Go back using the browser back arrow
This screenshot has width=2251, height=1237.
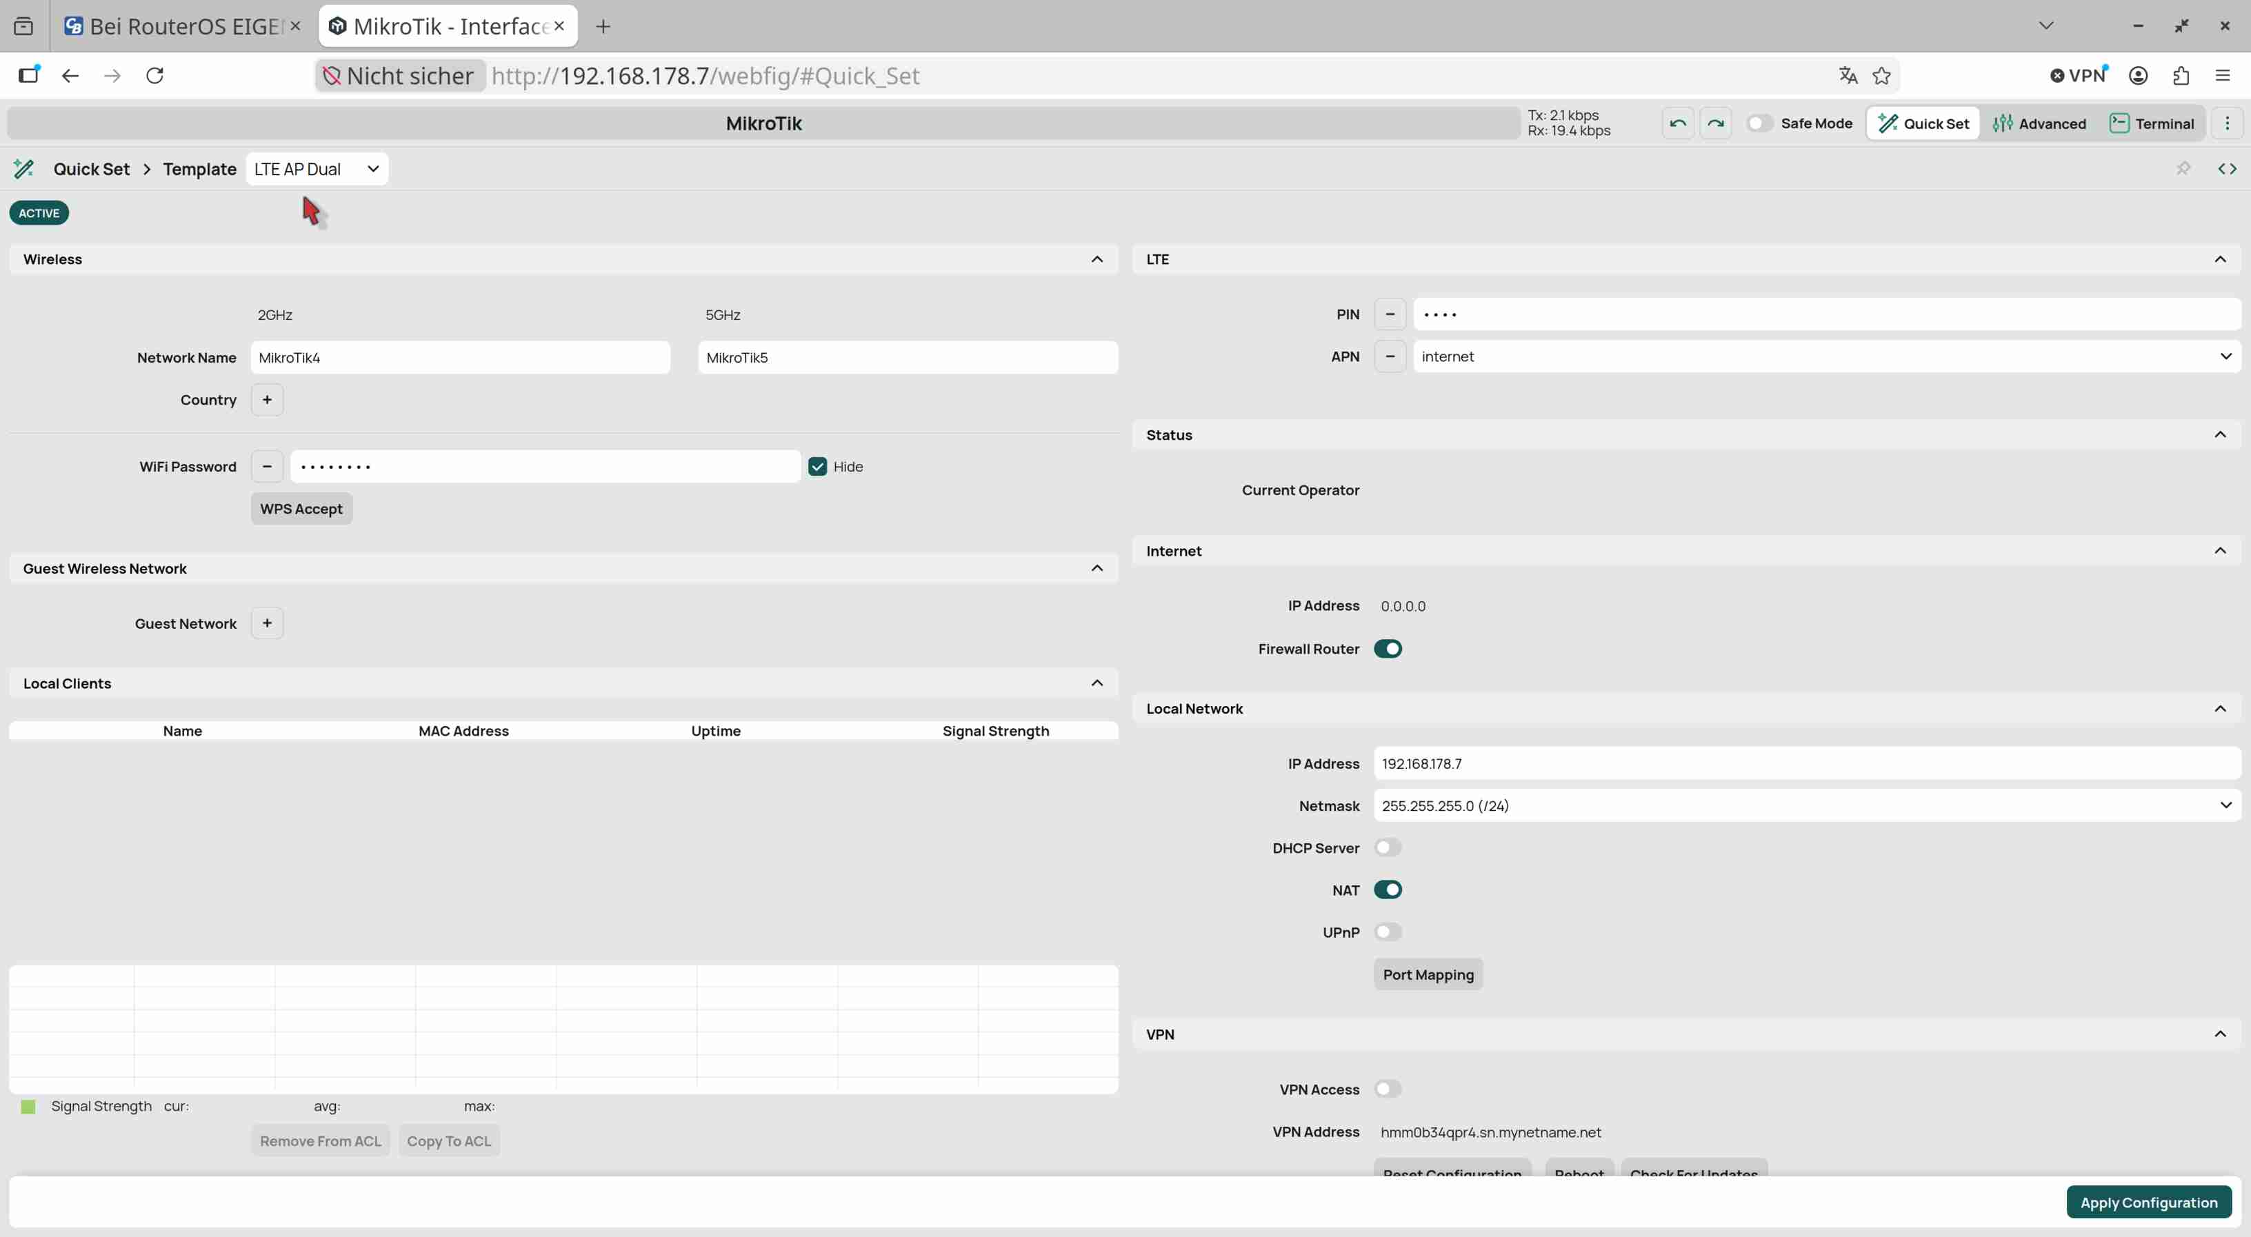tap(71, 76)
